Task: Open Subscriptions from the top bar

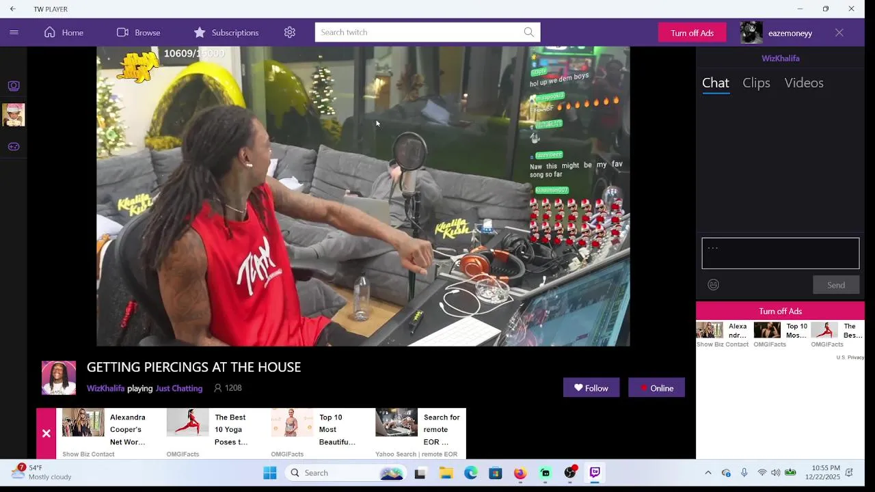Action: pos(226,32)
